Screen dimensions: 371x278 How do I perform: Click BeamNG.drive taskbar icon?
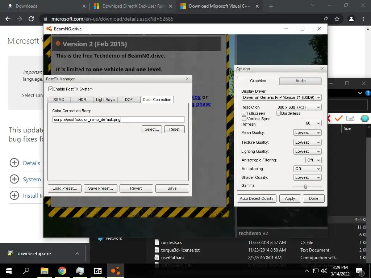tap(116, 271)
